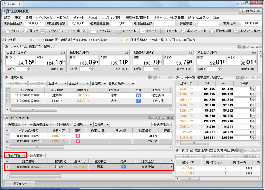
Task: Check order 1519800000073820 in 注文一覧
Action: point(8,101)
